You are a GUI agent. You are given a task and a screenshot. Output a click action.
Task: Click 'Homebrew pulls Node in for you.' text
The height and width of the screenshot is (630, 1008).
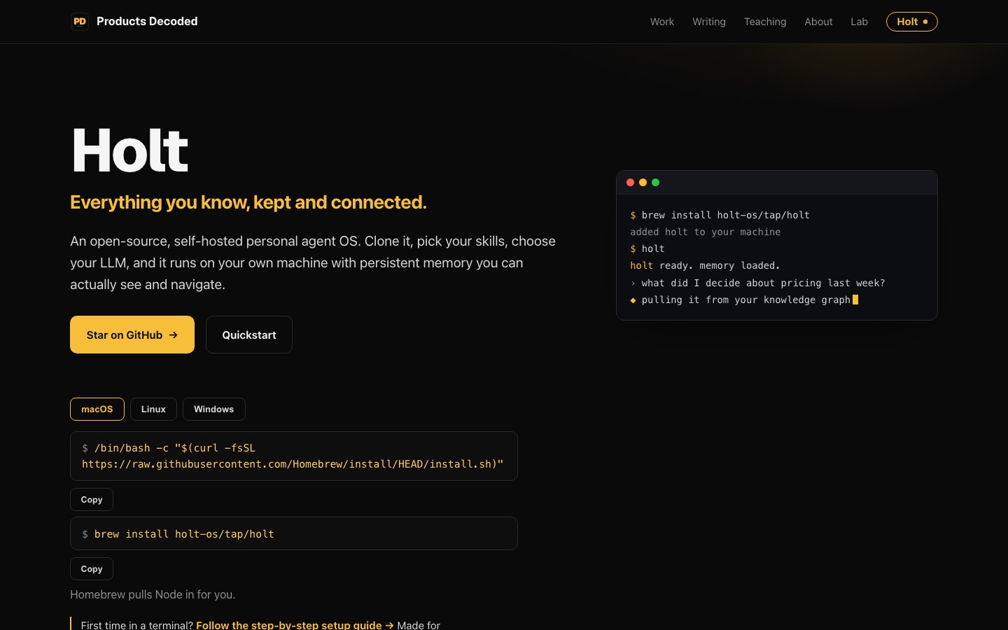(x=153, y=594)
